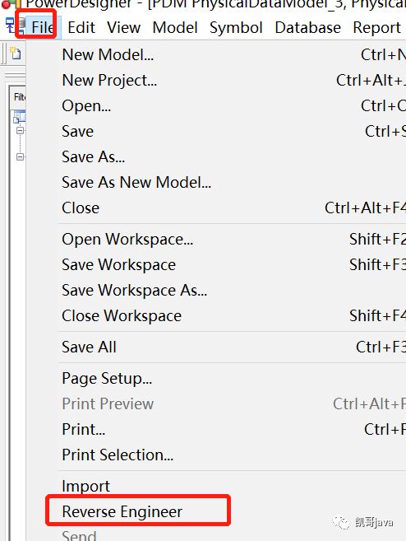This screenshot has height=541, width=406.
Task: Open the View menu
Action: point(123,27)
